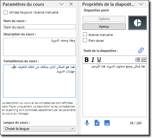The width and height of the screenshot is (152, 138).
Task: Click the blue hyperlink chain icon
Action: (141, 50)
